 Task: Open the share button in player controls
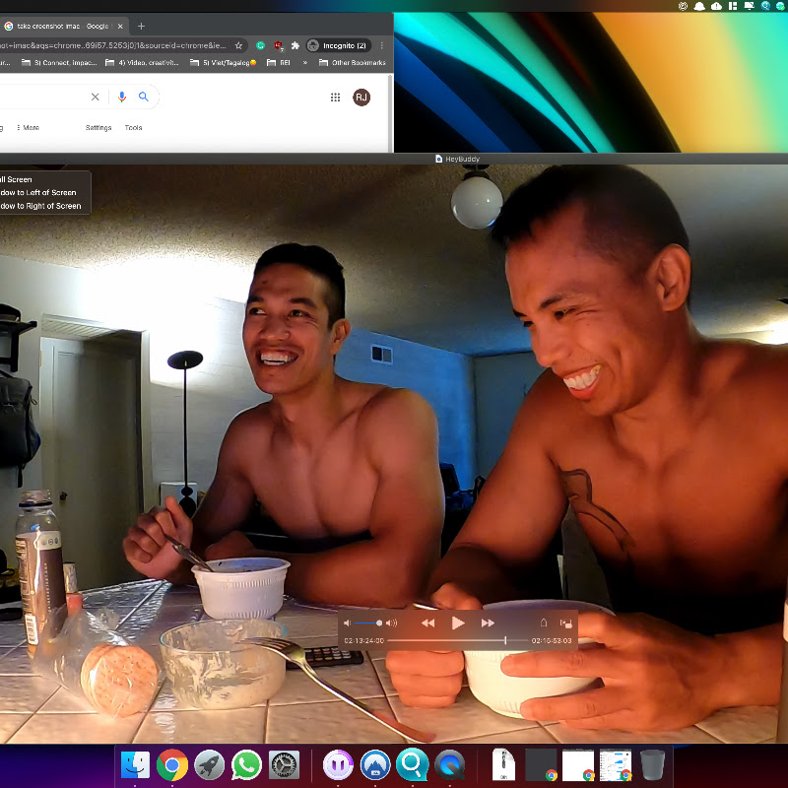click(544, 623)
